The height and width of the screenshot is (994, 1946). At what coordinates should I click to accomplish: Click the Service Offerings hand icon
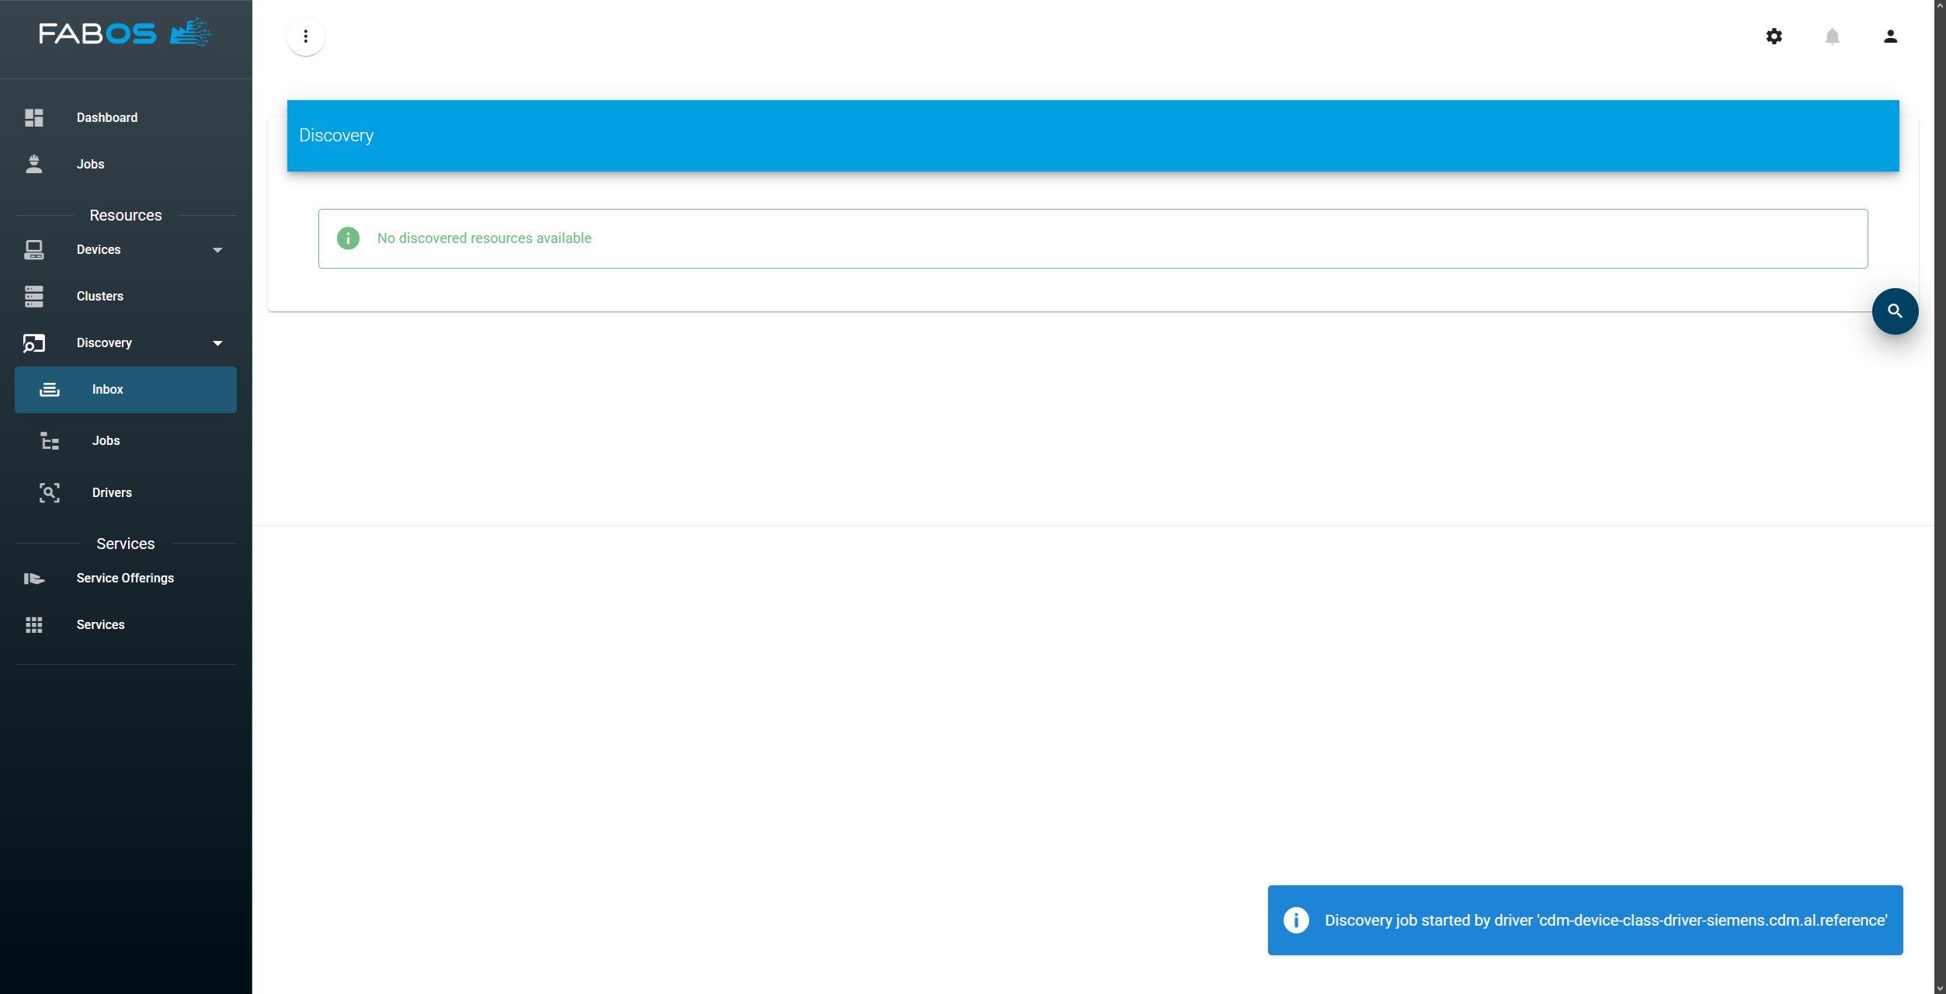[x=34, y=578]
